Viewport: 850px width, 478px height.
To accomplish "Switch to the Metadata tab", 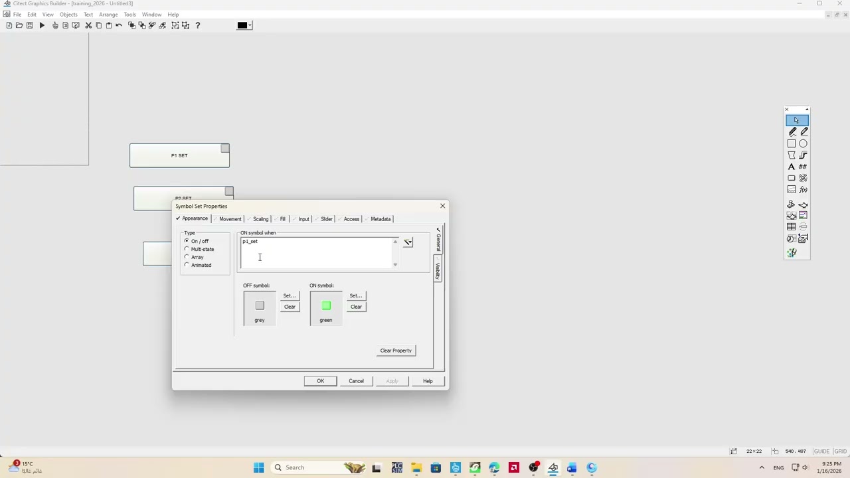I will [381, 219].
